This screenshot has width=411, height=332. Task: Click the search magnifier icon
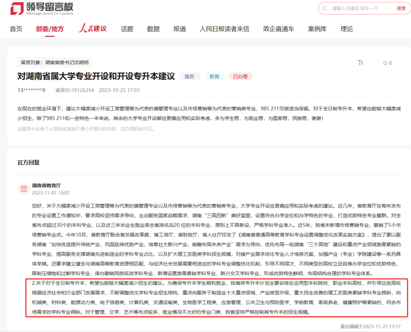[x=325, y=8]
